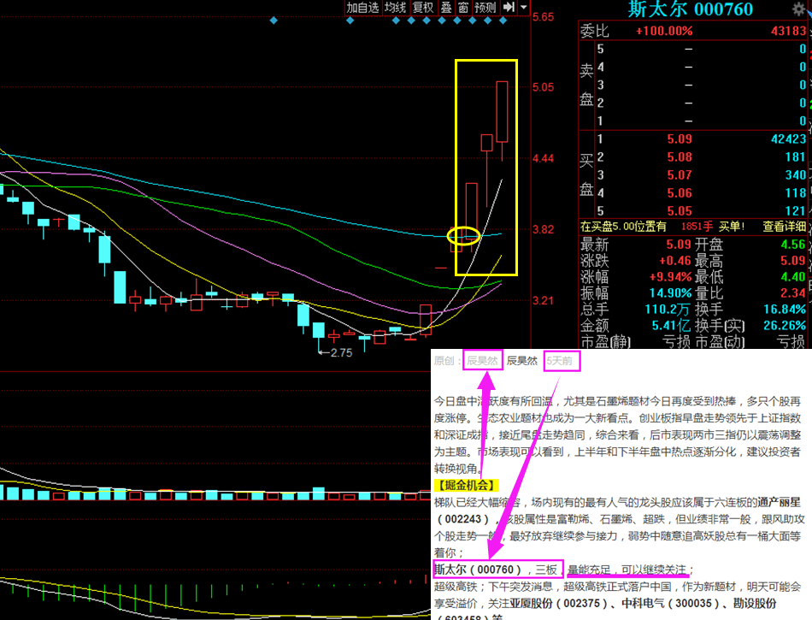Screen dimensions: 812x620
Task: Click the 市盈(动) label
Action: point(721,342)
